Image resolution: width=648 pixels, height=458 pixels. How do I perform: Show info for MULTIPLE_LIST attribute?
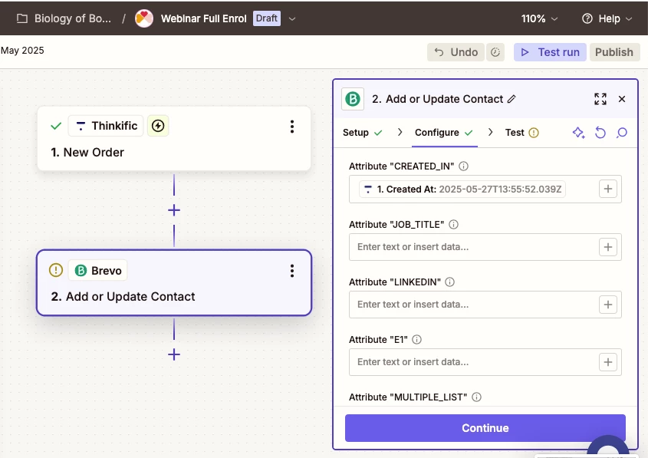coord(476,397)
